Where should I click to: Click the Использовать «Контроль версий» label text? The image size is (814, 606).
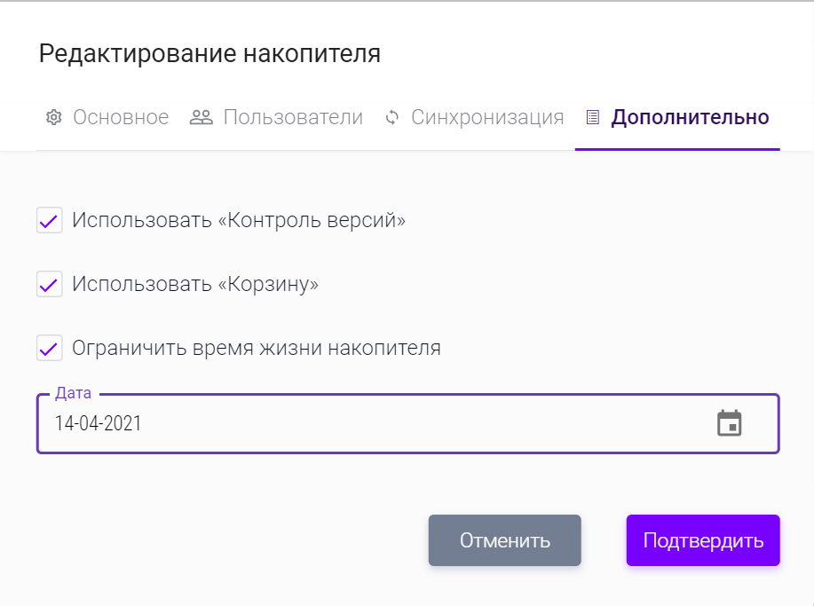point(239,220)
